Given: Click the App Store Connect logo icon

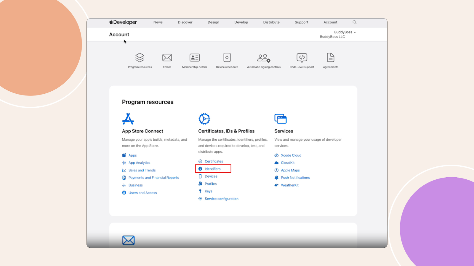Looking at the screenshot, I should point(128,119).
